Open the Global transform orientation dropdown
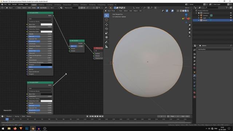Screen dimensions: 233x131 click(x=138, y=8)
